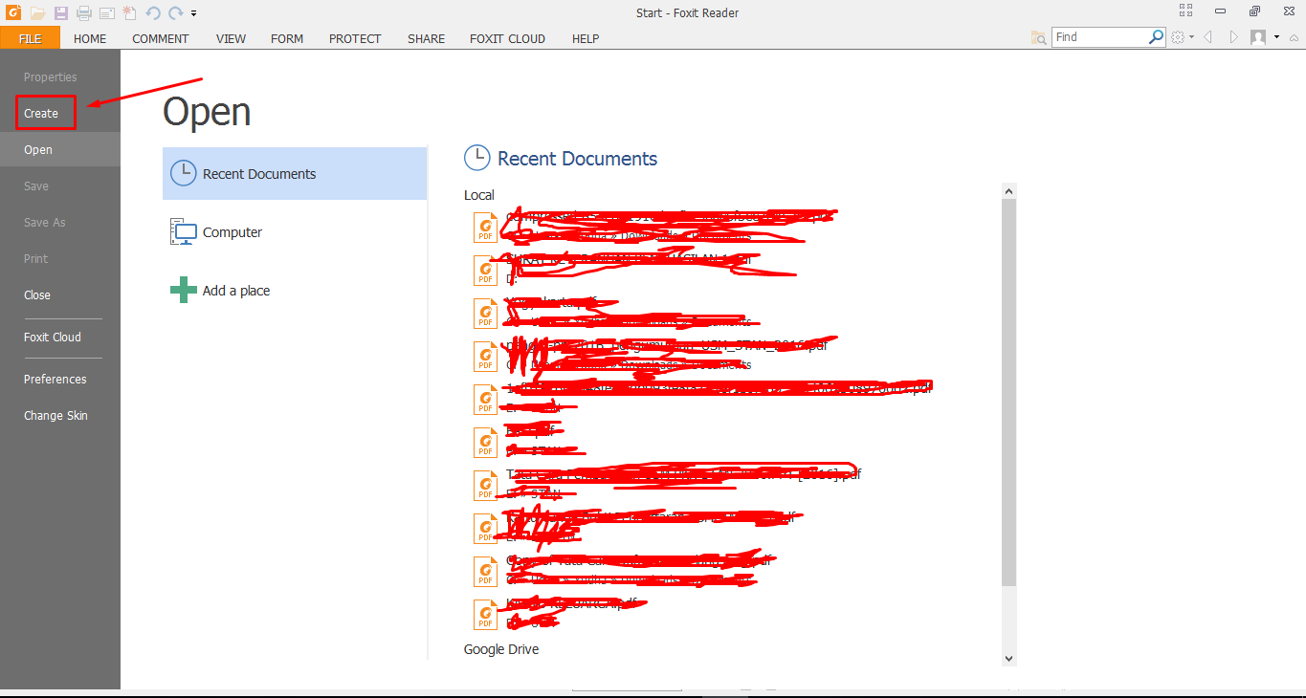
Task: Select Open in the File sidebar
Action: click(x=60, y=149)
